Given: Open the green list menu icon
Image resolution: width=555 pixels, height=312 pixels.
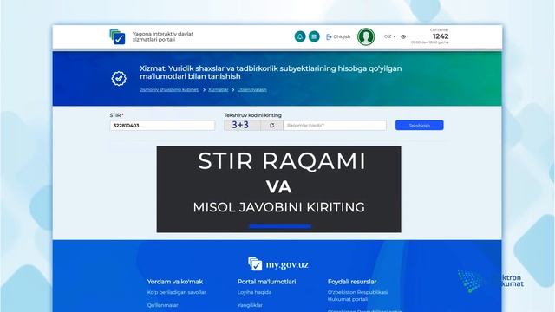Looking at the screenshot, I should coord(314,36).
